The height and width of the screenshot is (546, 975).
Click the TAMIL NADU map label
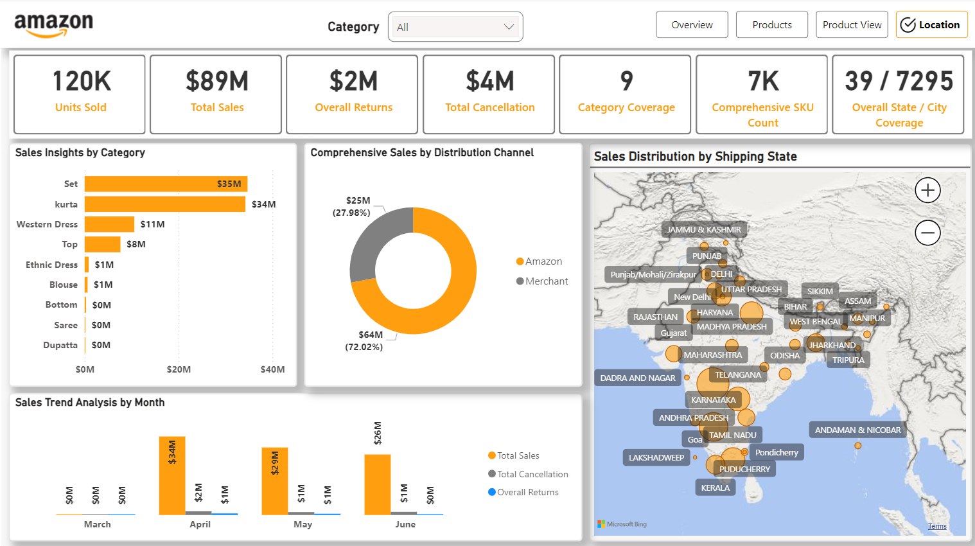coord(732,435)
